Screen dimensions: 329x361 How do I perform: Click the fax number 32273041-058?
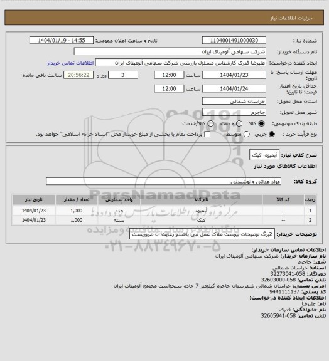pyautogui.click(x=288, y=274)
